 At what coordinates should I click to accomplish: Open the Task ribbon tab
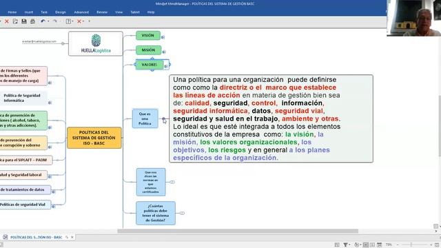[x=44, y=12]
